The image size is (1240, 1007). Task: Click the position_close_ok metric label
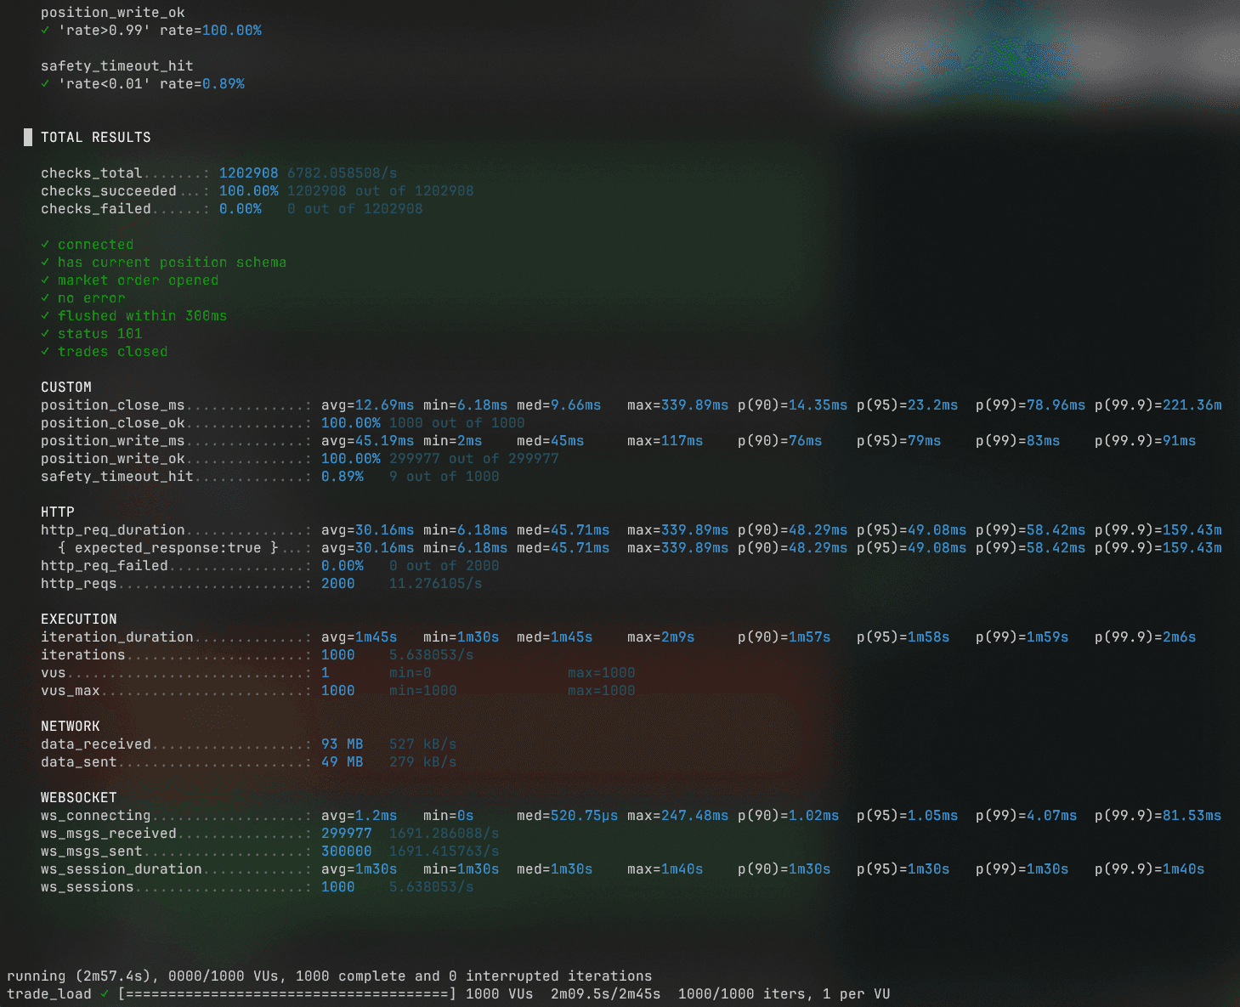[x=113, y=423]
